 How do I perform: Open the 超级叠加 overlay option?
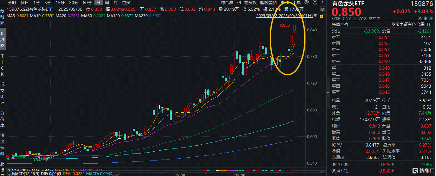[268, 3]
